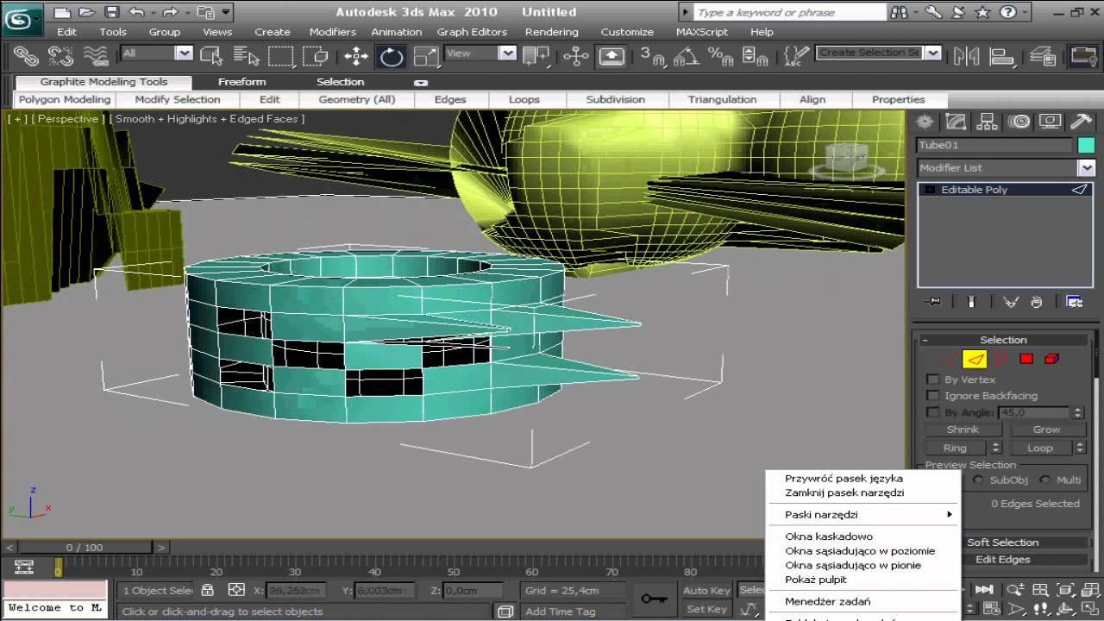Click the Mirror tool icon
The height and width of the screenshot is (621, 1104).
(967, 57)
